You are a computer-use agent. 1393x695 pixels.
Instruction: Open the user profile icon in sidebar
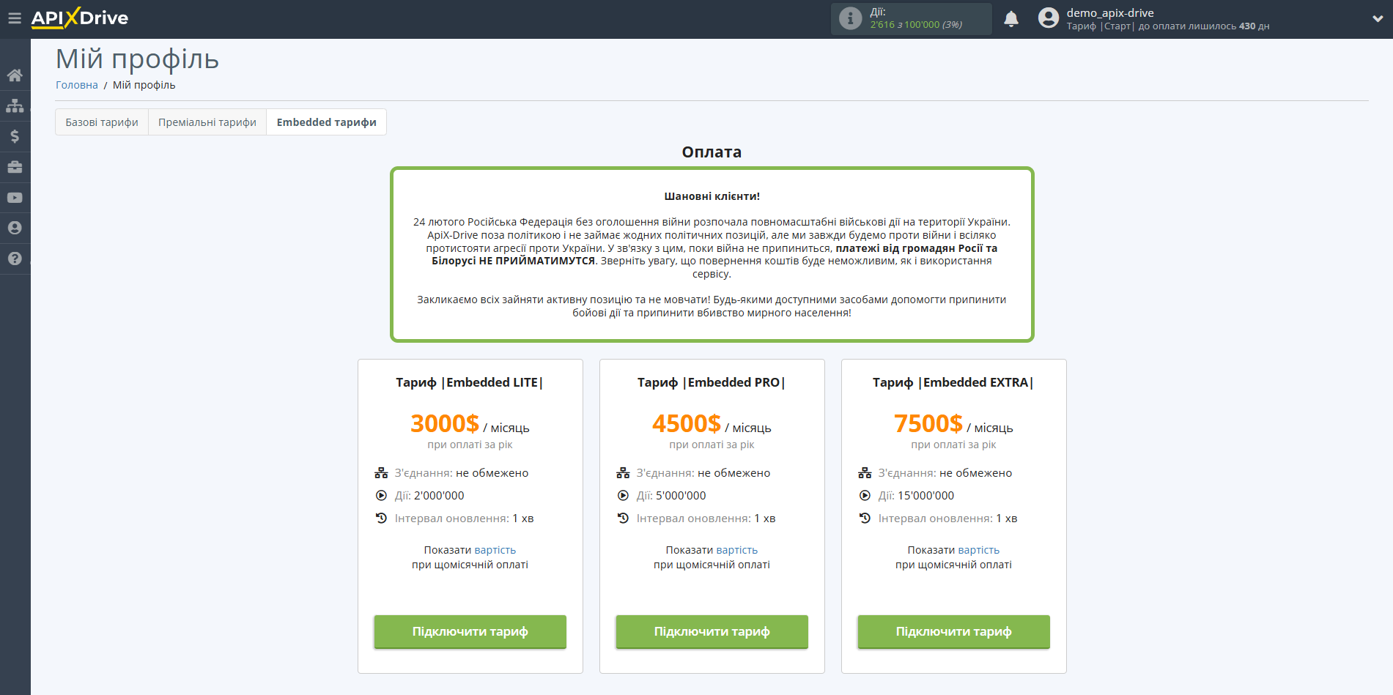[15, 228]
